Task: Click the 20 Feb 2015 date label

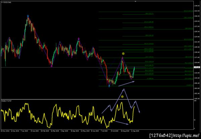Action: click(46, 131)
